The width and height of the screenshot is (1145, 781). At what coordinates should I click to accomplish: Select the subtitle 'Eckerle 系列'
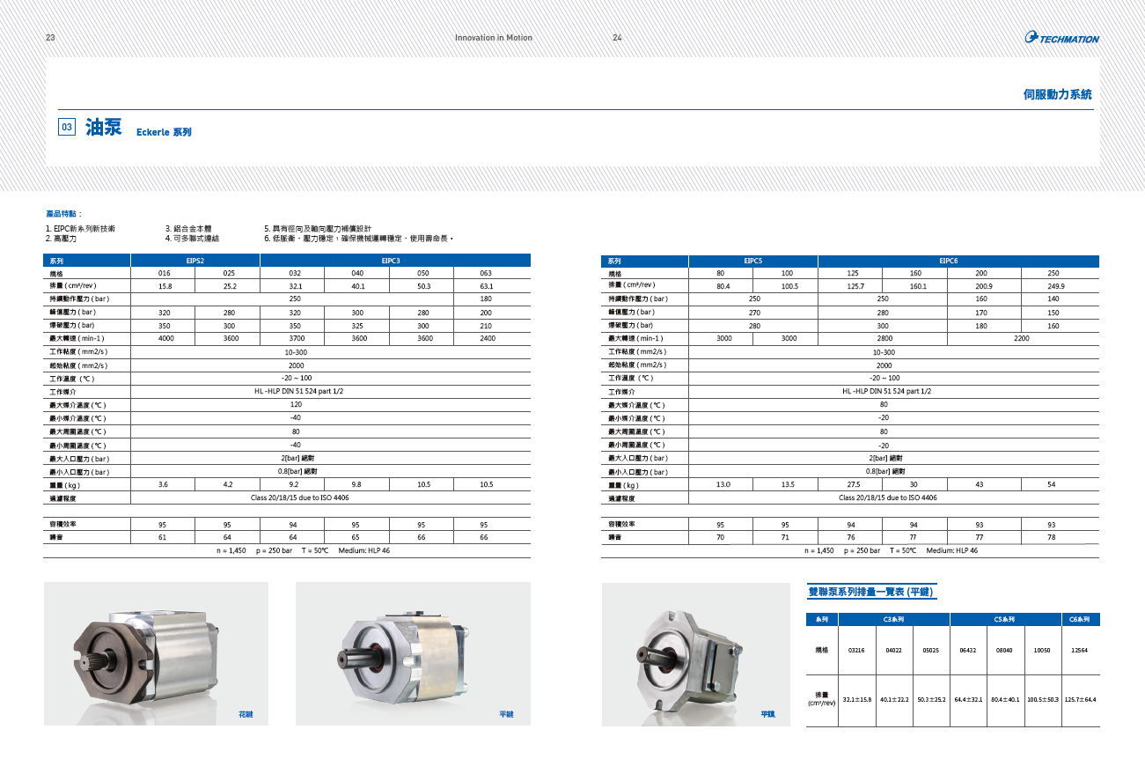[x=164, y=132]
